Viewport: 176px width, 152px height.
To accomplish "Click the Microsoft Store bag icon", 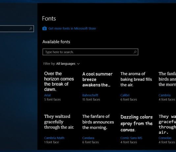I will pos(44,28).
